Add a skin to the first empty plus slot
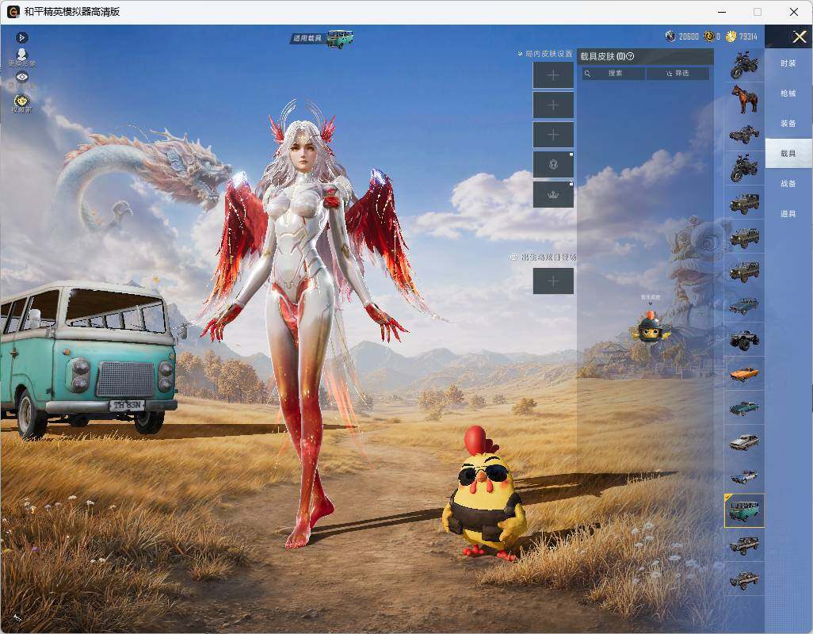 tap(553, 75)
